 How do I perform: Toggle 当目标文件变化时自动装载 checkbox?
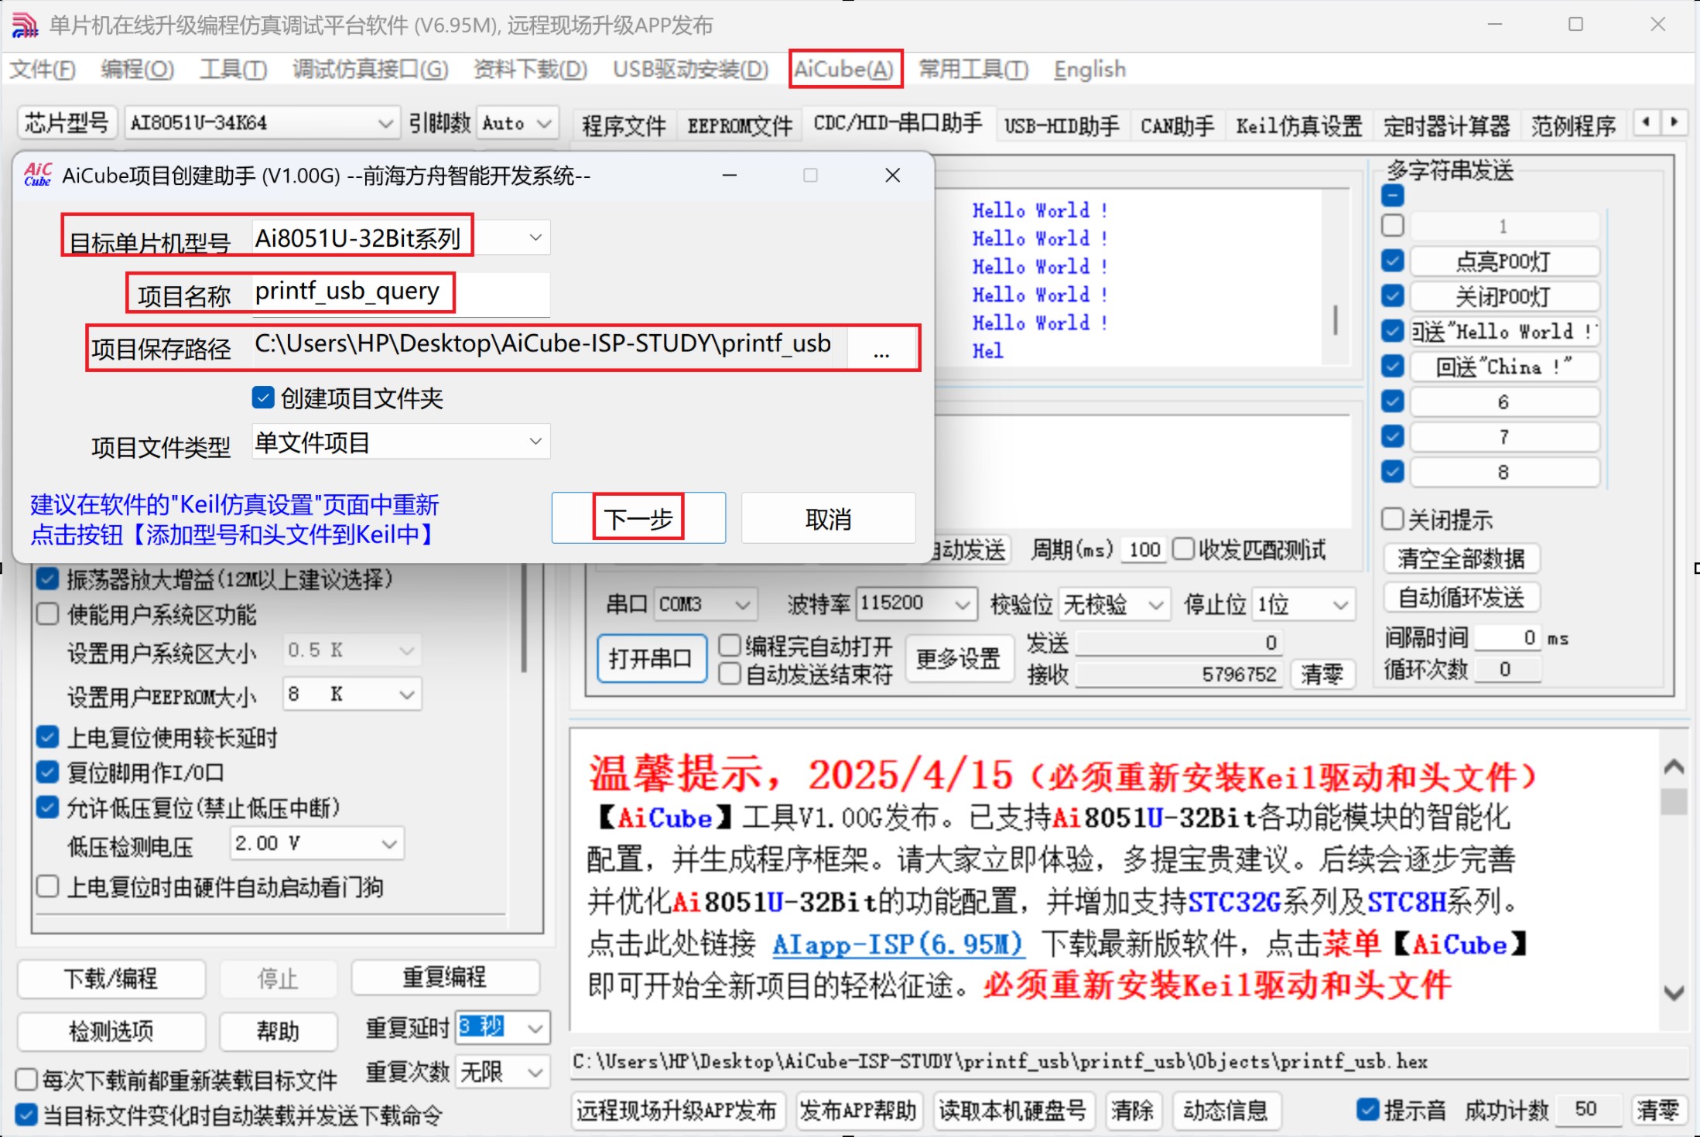coord(26,1115)
